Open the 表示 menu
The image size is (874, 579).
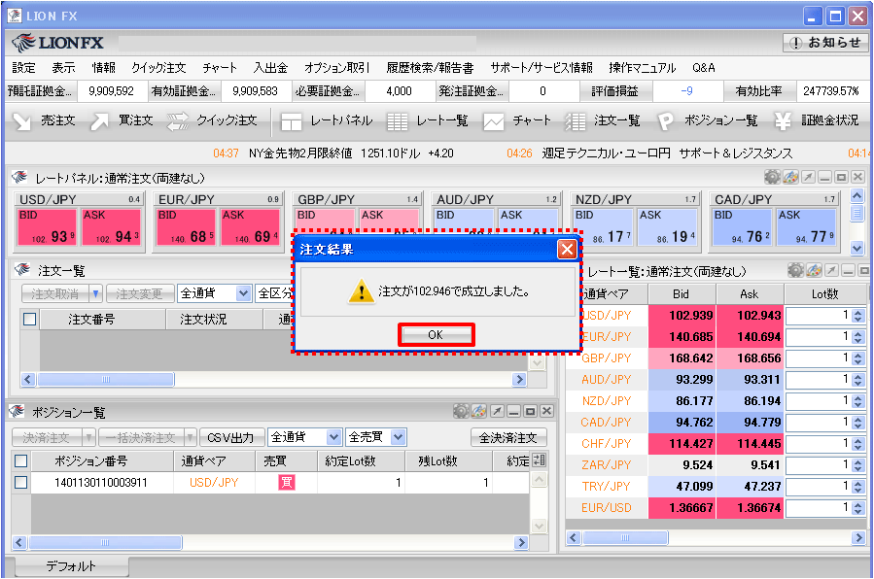63,68
